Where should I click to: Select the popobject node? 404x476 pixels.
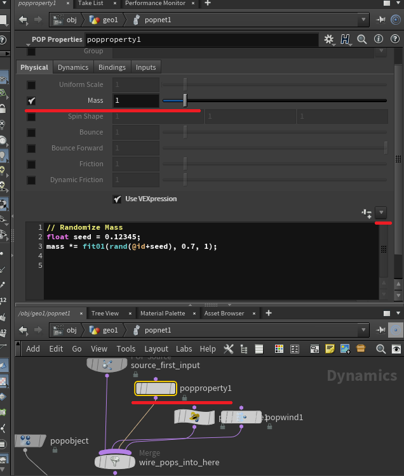click(x=30, y=440)
